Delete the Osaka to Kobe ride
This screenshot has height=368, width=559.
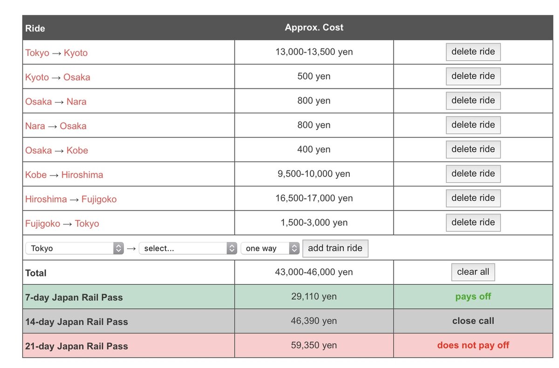[x=473, y=149]
